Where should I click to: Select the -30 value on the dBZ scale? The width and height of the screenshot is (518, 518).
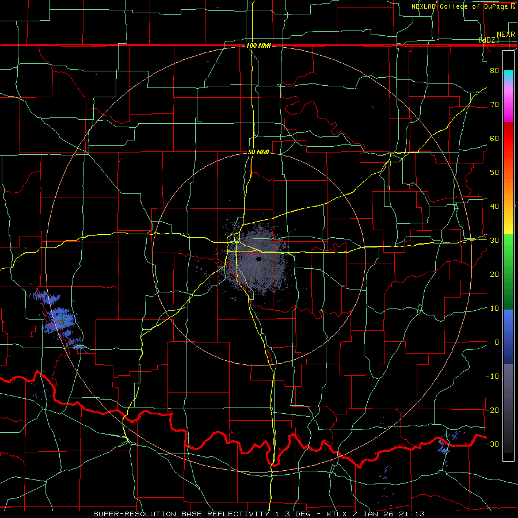(492, 444)
